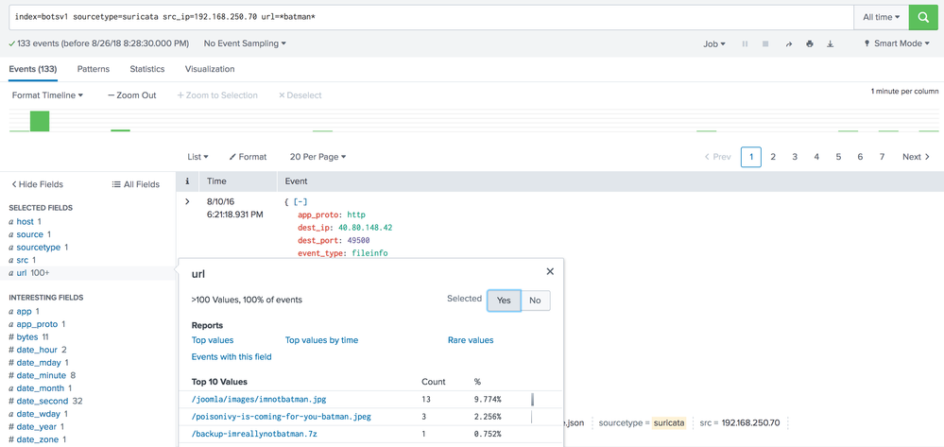Export results with download icon
This screenshot has width=944, height=447.
click(831, 43)
